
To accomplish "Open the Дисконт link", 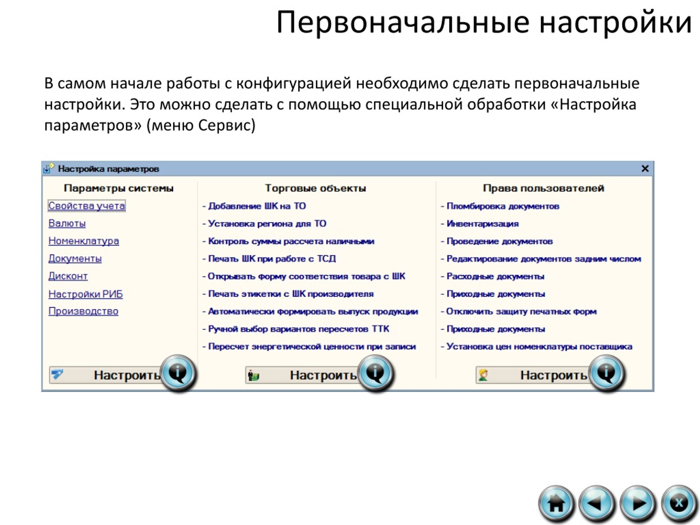I will 68,276.
